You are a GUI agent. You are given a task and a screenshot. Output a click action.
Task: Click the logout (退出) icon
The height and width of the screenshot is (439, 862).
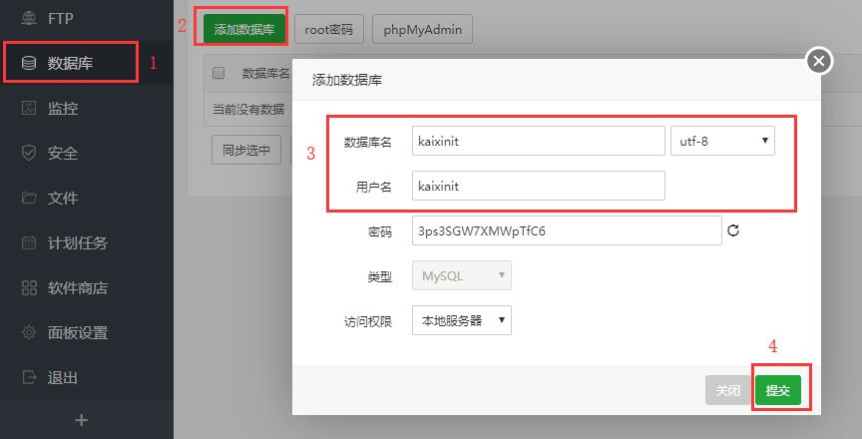pos(29,377)
